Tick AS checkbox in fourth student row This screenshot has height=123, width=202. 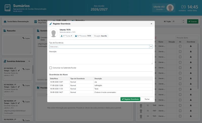pos(180,62)
